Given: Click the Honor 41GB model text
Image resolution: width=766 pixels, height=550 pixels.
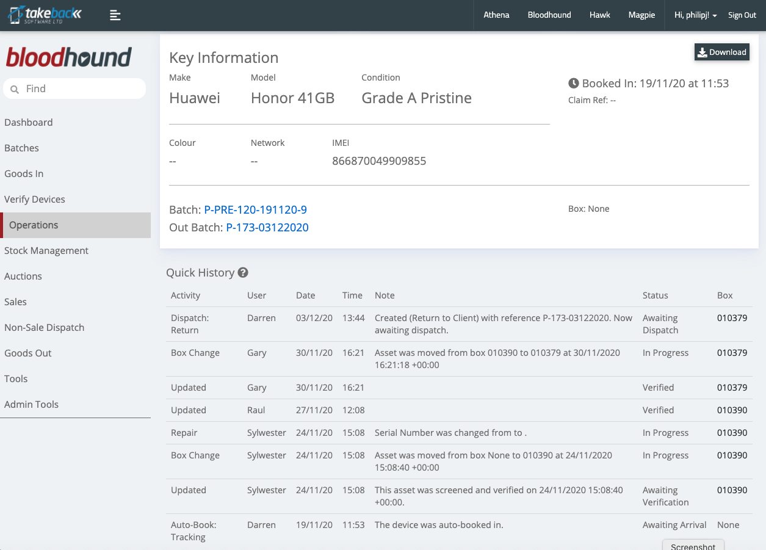Looking at the screenshot, I should click(x=292, y=98).
